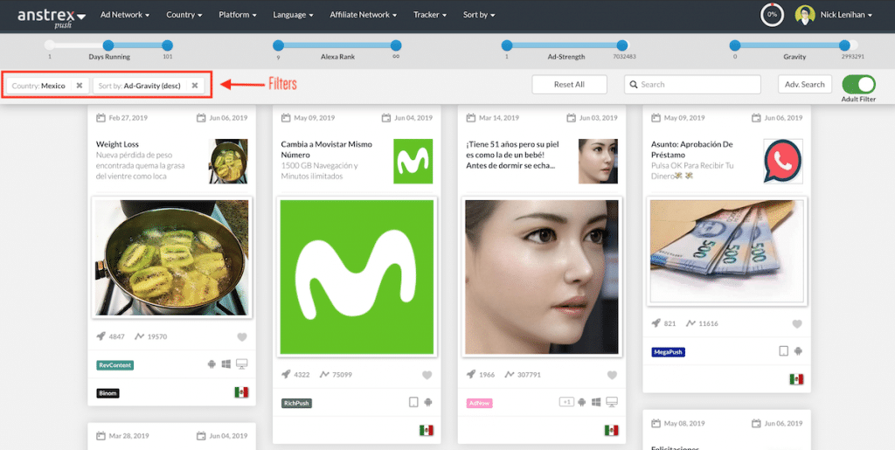Open the Tracker menu
Image resolution: width=895 pixels, height=450 pixels.
(x=430, y=15)
